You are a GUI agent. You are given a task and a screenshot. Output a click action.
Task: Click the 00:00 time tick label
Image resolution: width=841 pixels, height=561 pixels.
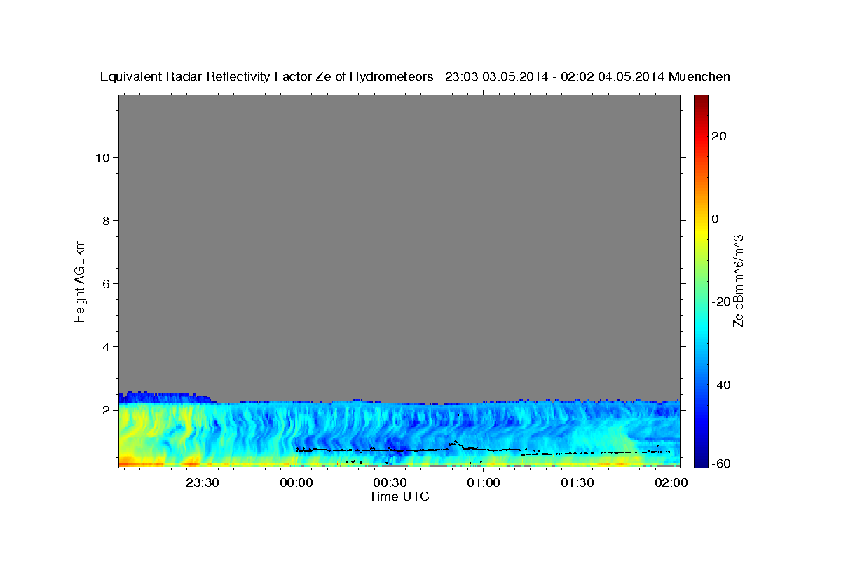pyautogui.click(x=296, y=483)
